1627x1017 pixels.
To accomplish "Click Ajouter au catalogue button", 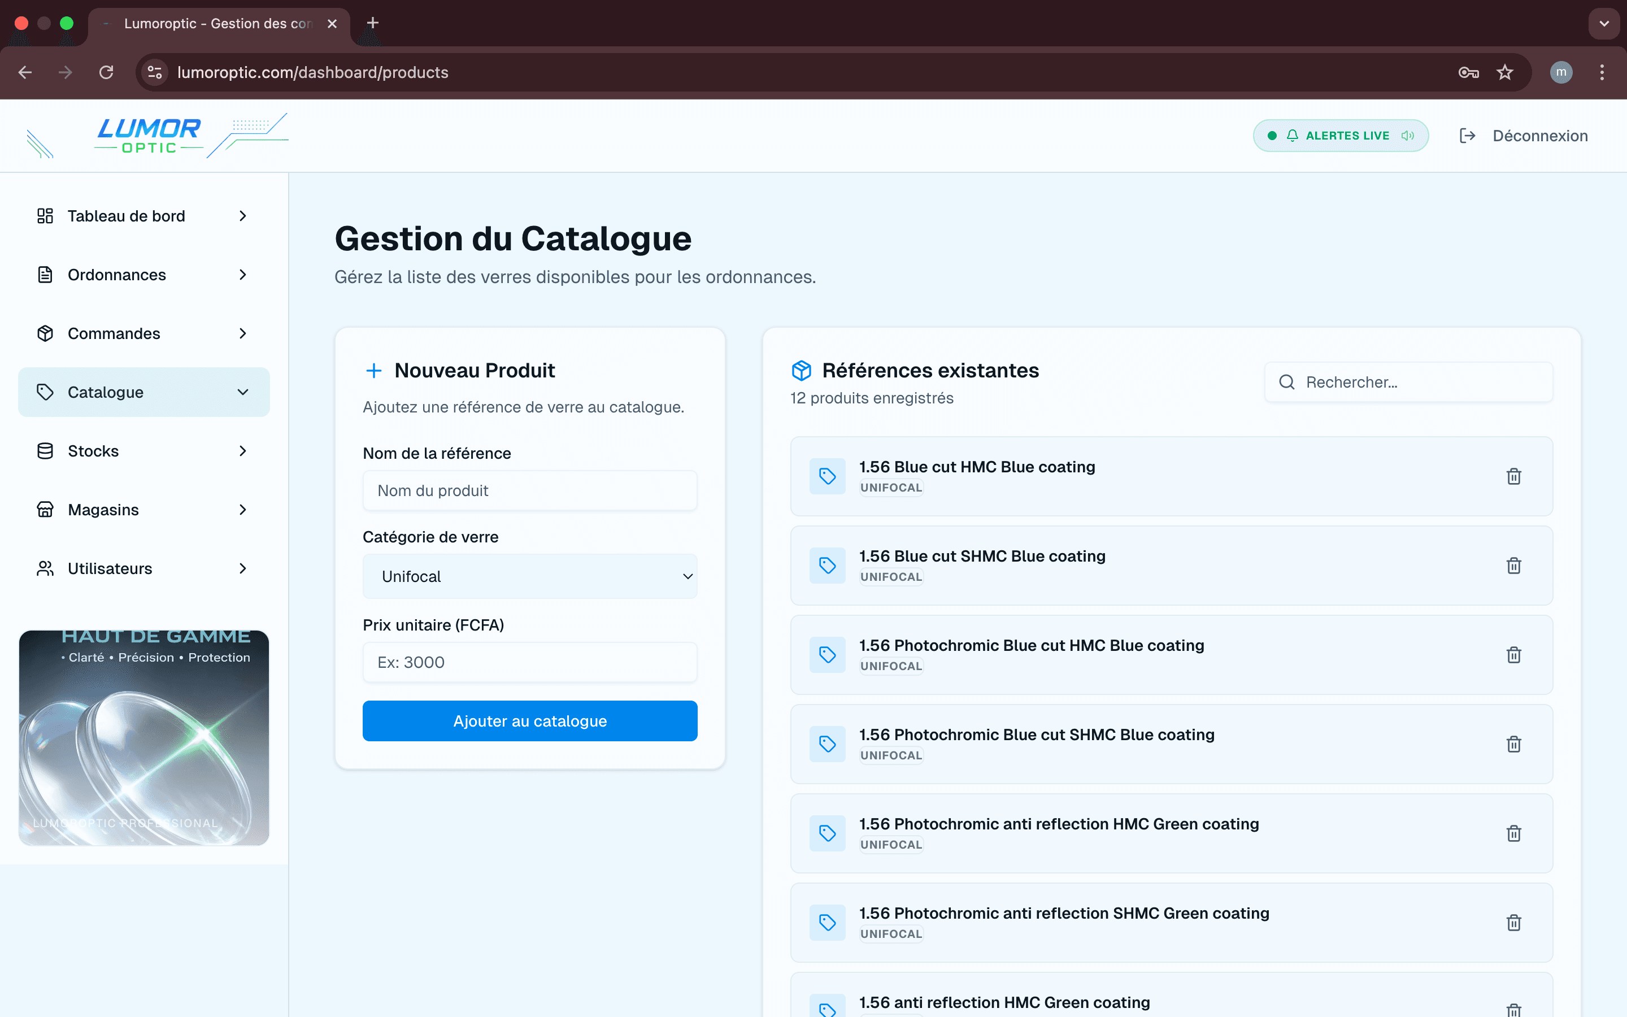I will (530, 721).
